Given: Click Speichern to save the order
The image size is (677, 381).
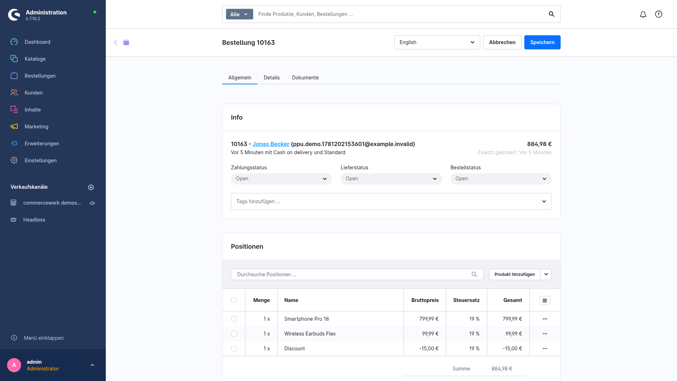Looking at the screenshot, I should click(542, 42).
